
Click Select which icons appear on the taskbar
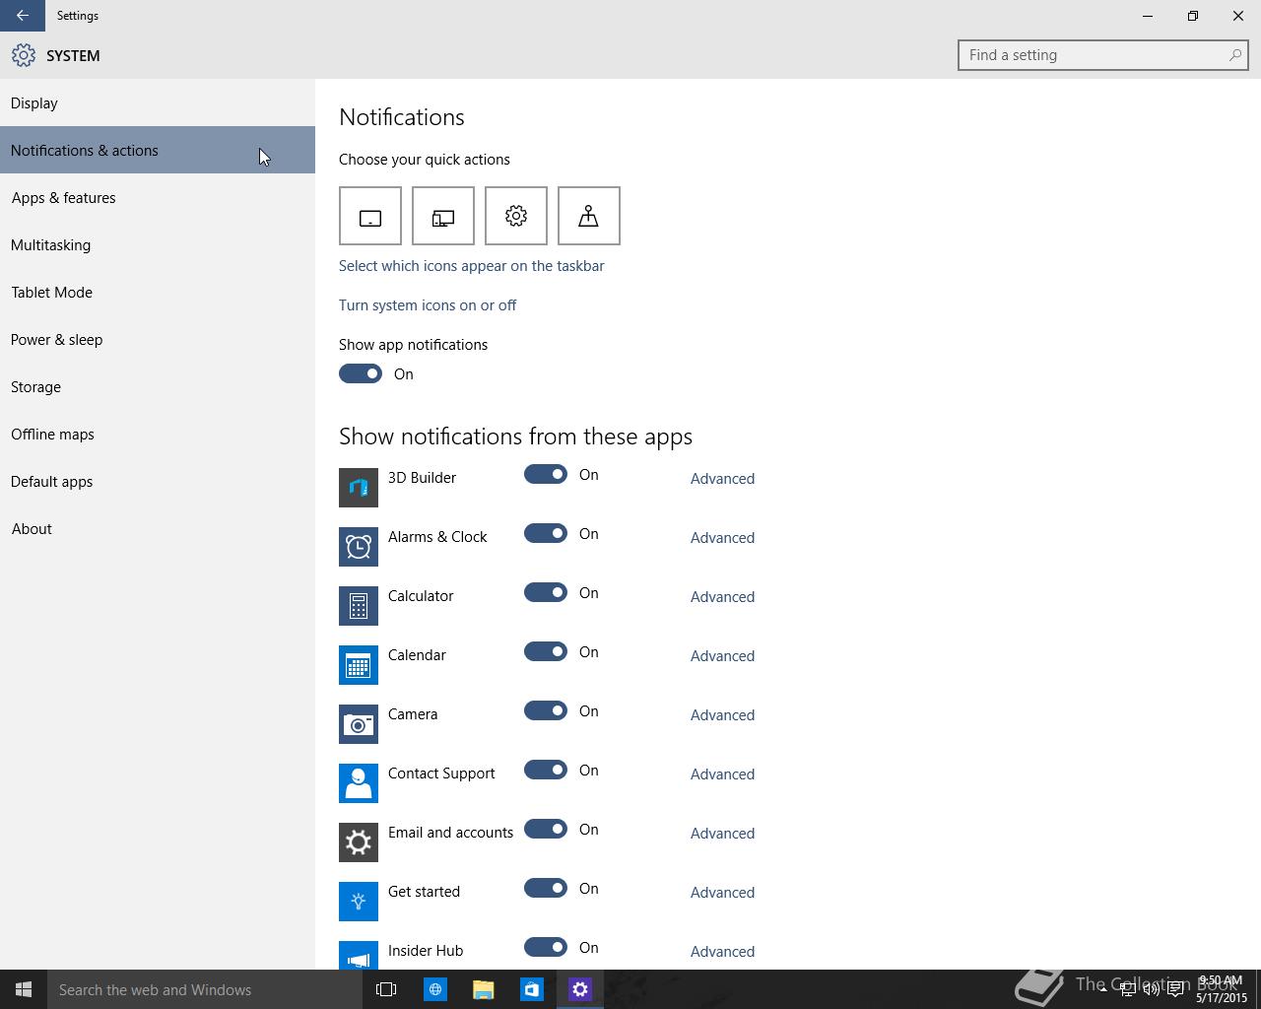(472, 265)
